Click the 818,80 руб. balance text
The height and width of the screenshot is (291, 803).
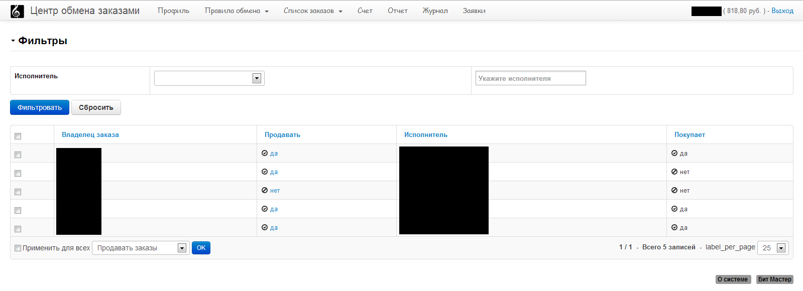[744, 11]
